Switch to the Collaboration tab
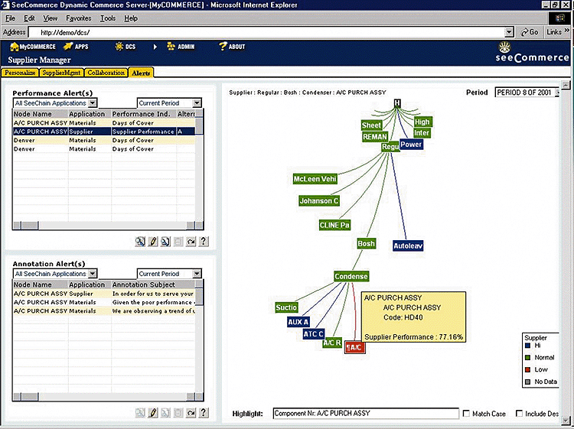 tap(106, 73)
